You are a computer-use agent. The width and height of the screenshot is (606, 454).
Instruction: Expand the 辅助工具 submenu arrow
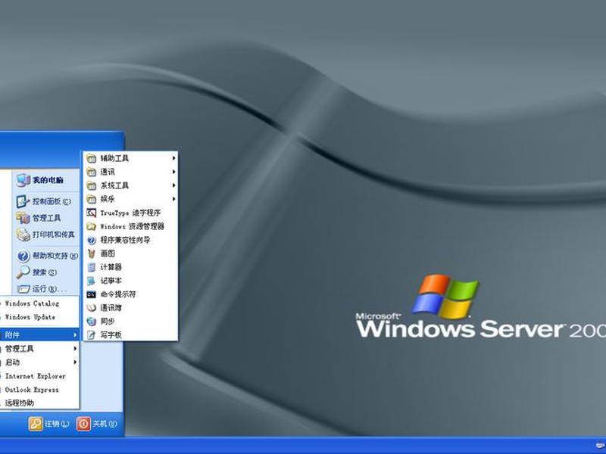click(174, 158)
